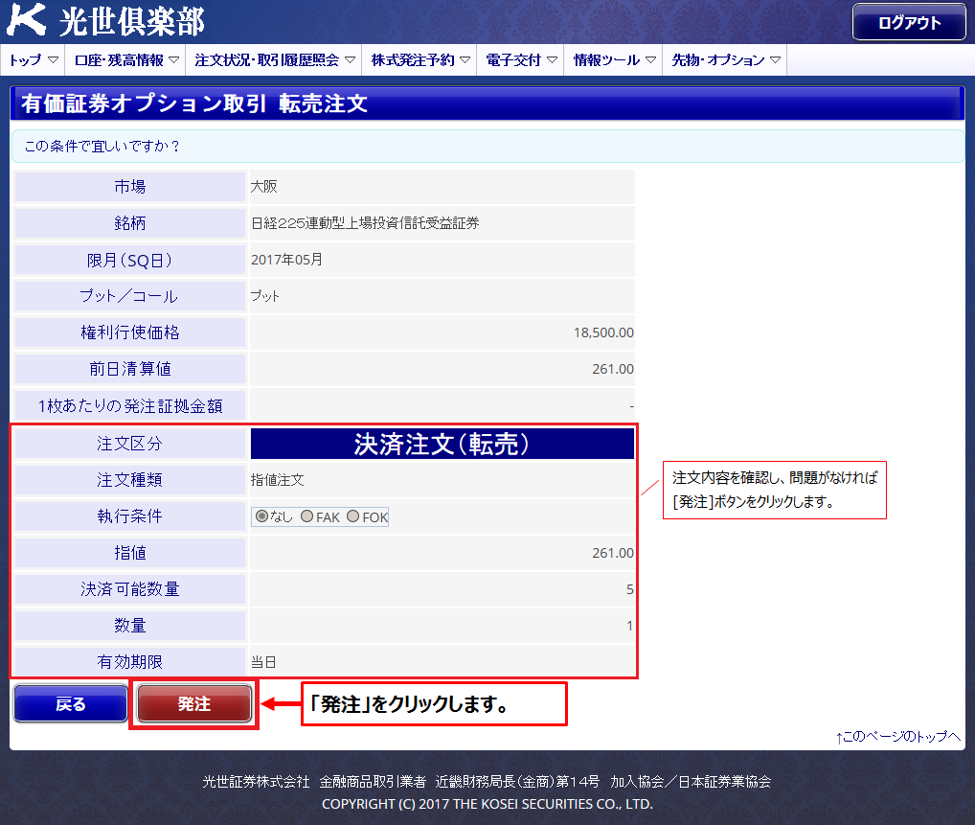Select the FOK execution condition
The image size is (975, 825).
click(x=352, y=516)
